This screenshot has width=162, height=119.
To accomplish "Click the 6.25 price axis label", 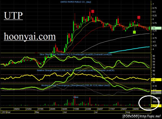I will (x=154, y=15).
